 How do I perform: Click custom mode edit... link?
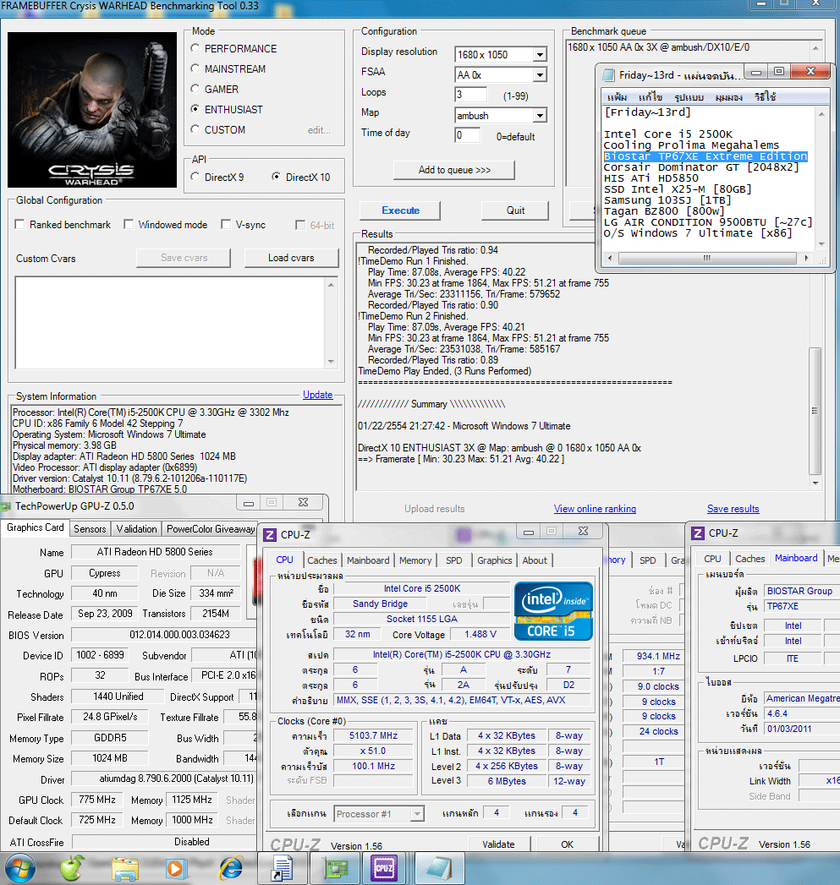(319, 130)
